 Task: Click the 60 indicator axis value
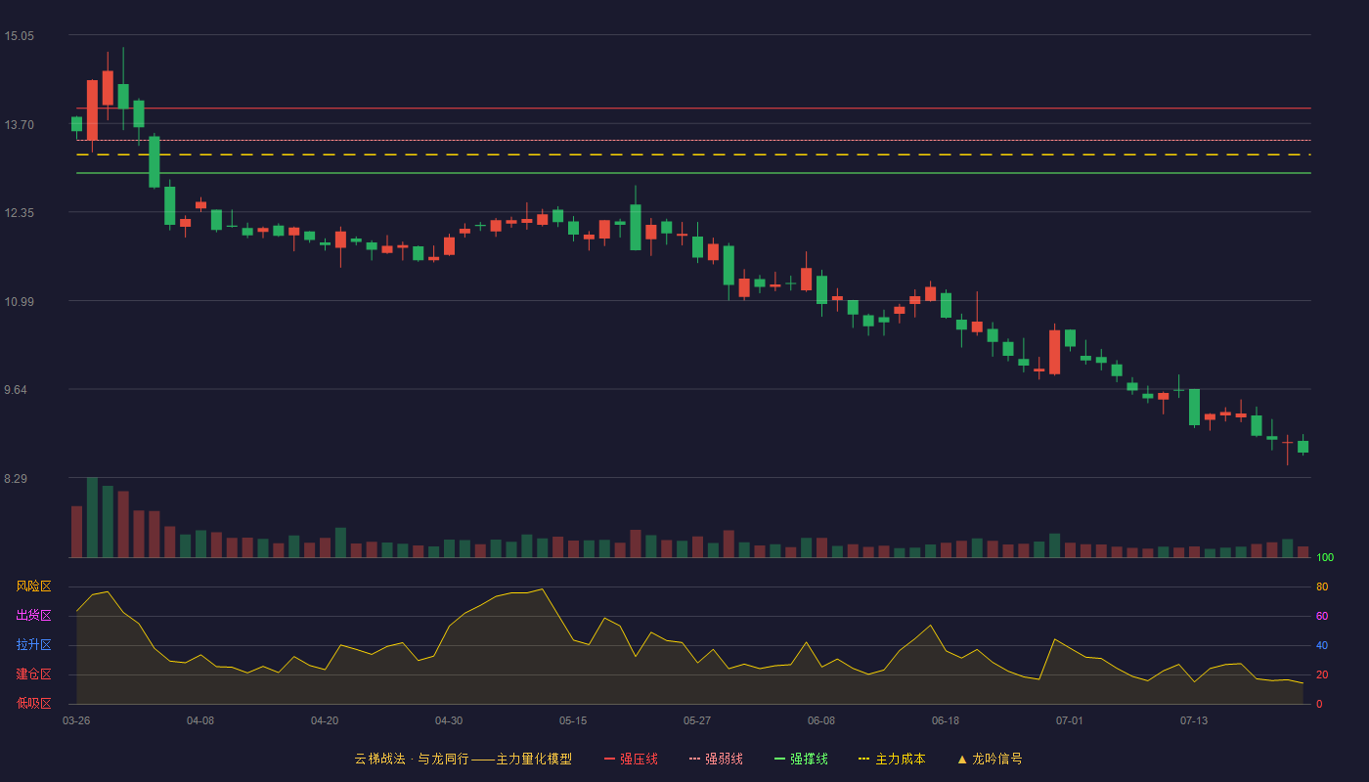point(1322,617)
